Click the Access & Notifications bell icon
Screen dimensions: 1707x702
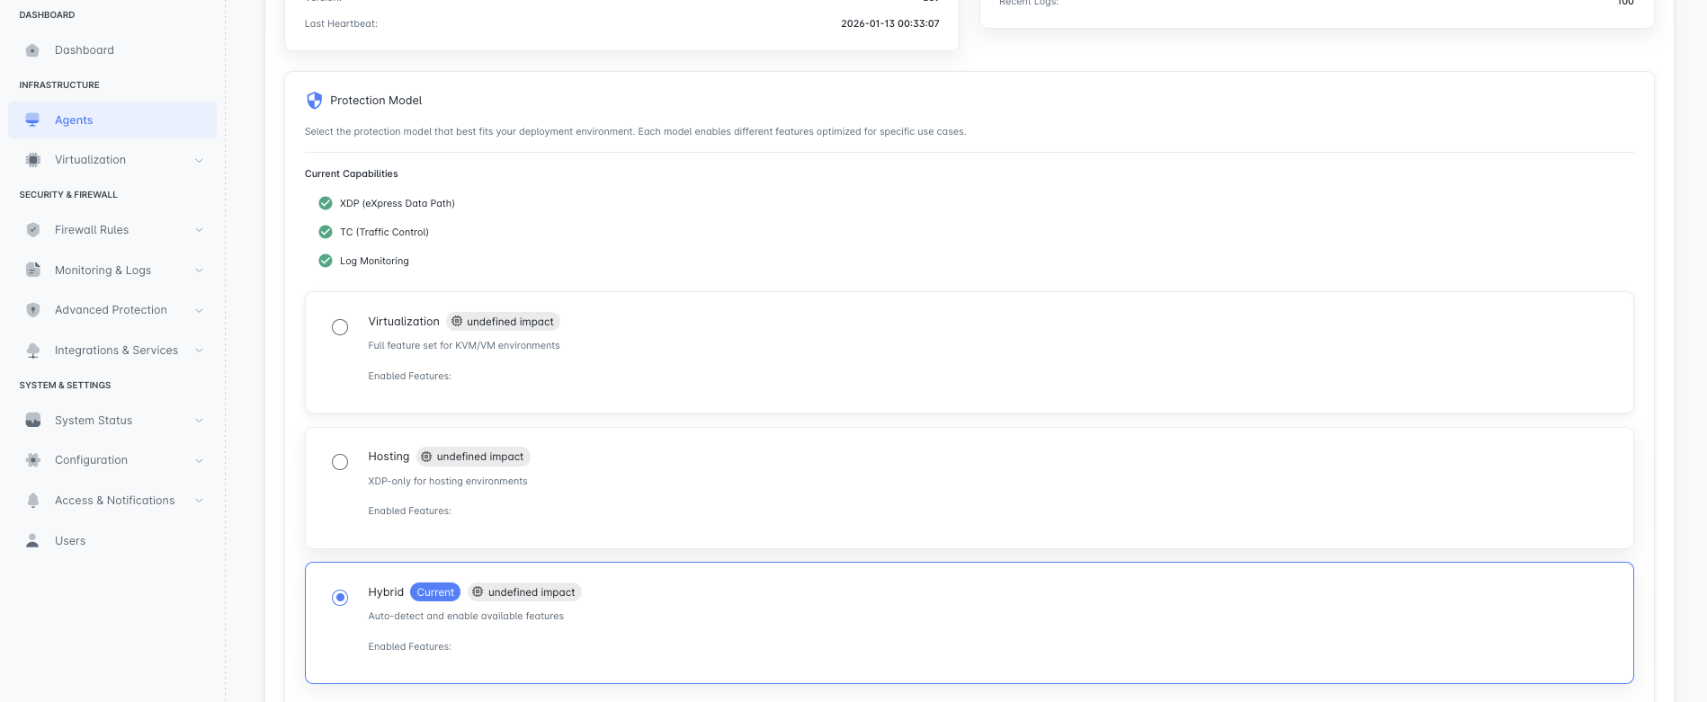click(x=33, y=501)
